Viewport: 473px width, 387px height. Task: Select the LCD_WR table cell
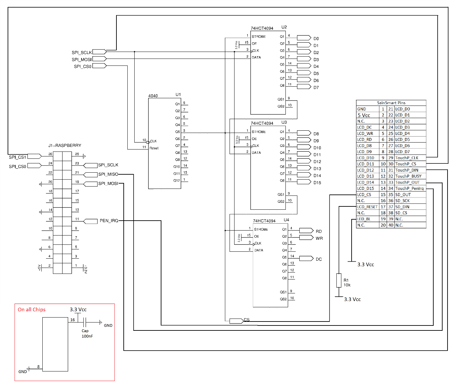coord(367,134)
